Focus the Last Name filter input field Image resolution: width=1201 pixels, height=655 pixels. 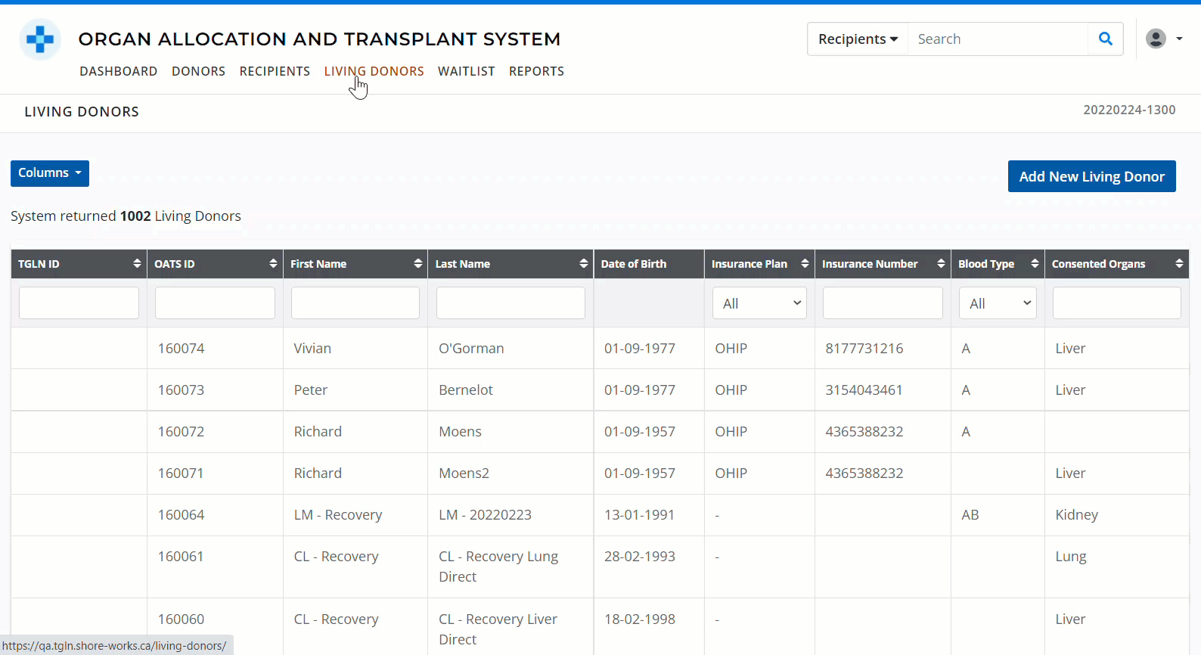click(511, 303)
